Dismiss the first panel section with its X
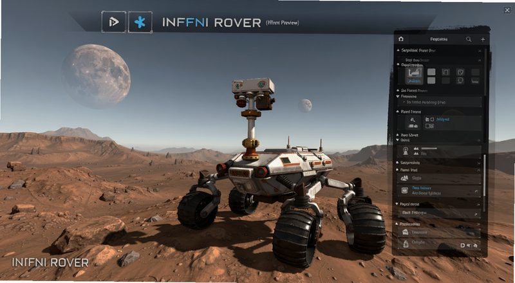Image resolution: width=515 pixels, height=283 pixels. (480, 51)
